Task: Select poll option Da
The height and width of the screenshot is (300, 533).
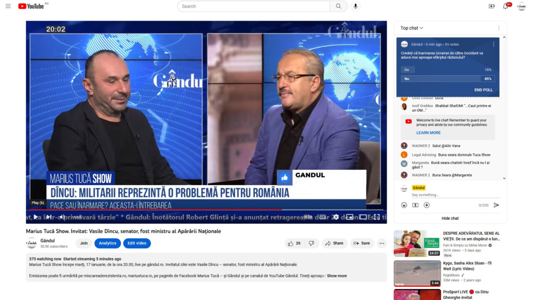Action: click(x=448, y=69)
